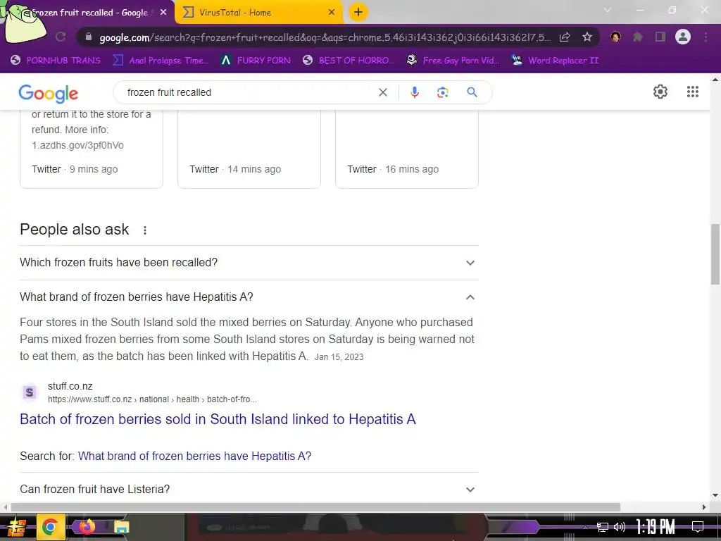Click 'Search for' Hepatitis A question link
The image size is (721, 541).
click(194, 456)
